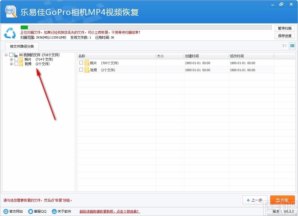Check the 视频 (2个文件) tree checkbox
Image resolution: width=298 pixels, height=216 pixels.
[17, 64]
